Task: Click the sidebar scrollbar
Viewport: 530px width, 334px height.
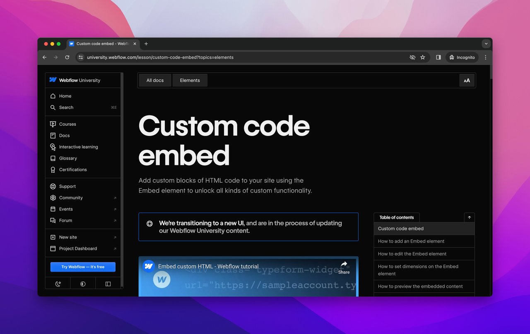Action: (122, 180)
